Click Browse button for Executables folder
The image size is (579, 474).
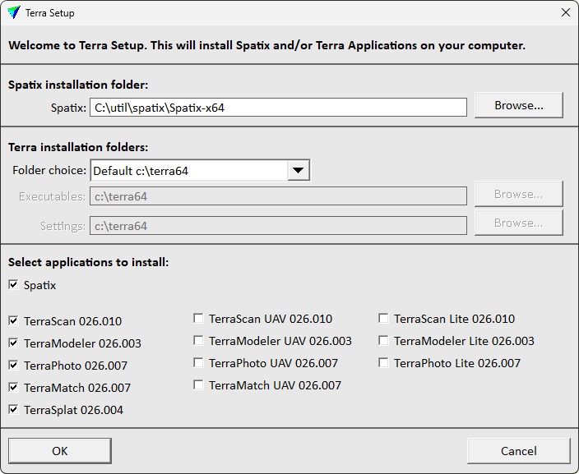518,194
